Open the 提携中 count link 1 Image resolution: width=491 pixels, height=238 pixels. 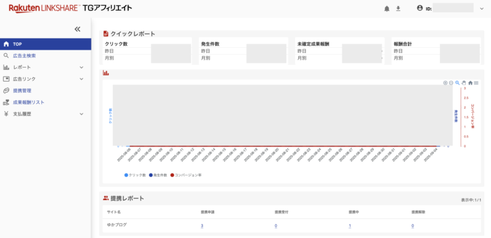(349, 226)
